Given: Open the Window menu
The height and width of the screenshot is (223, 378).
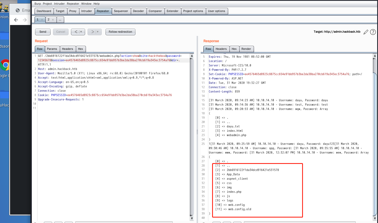Looking at the screenshot, I should [86, 4].
